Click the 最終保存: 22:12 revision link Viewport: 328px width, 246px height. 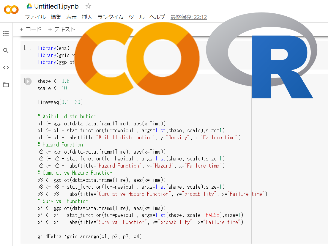click(189, 17)
